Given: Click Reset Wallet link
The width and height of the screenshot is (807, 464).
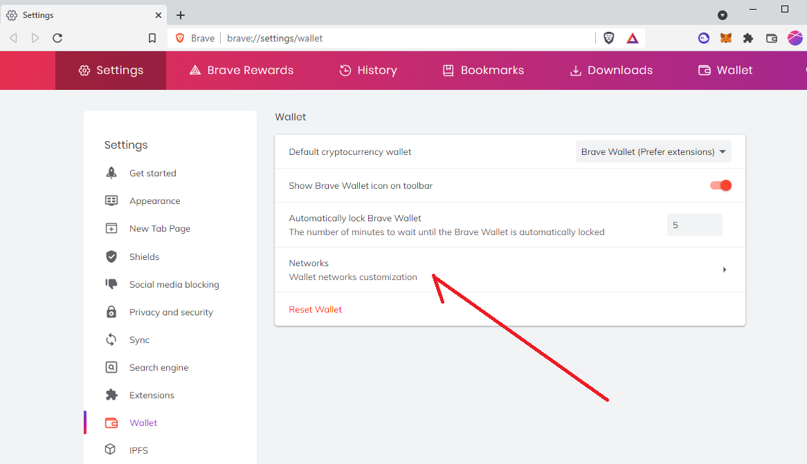Looking at the screenshot, I should (x=316, y=309).
